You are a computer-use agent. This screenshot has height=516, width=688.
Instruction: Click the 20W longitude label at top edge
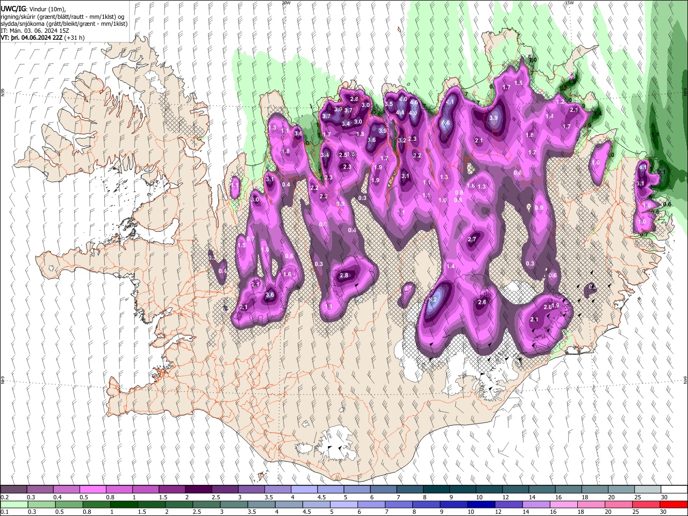click(286, 3)
